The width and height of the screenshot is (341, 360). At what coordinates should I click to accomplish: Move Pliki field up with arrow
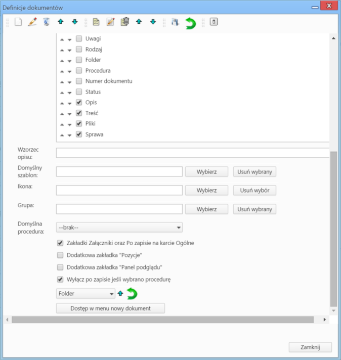click(62, 124)
